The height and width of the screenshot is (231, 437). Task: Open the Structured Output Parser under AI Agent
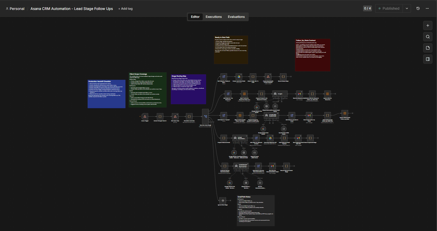(x=275, y=106)
